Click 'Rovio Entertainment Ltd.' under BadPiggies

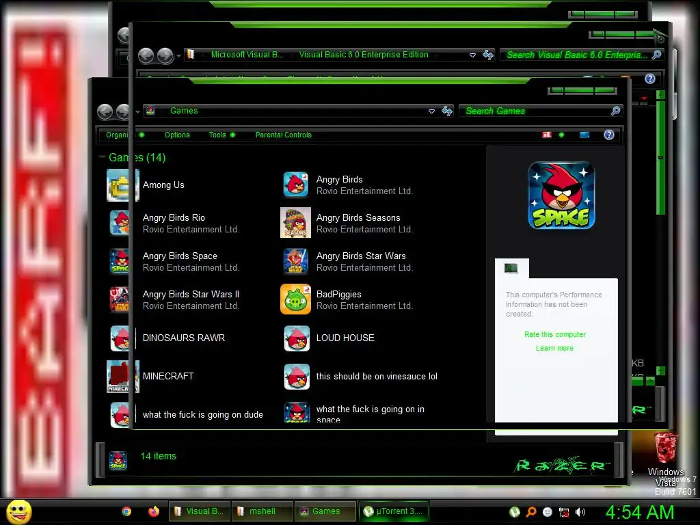tap(364, 306)
